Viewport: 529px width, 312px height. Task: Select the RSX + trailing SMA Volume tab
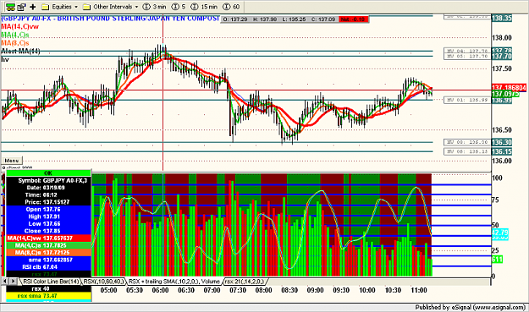click(174, 282)
